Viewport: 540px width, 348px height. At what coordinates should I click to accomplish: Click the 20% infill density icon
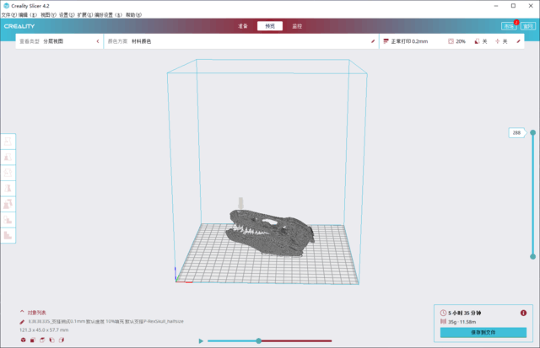[x=451, y=41]
